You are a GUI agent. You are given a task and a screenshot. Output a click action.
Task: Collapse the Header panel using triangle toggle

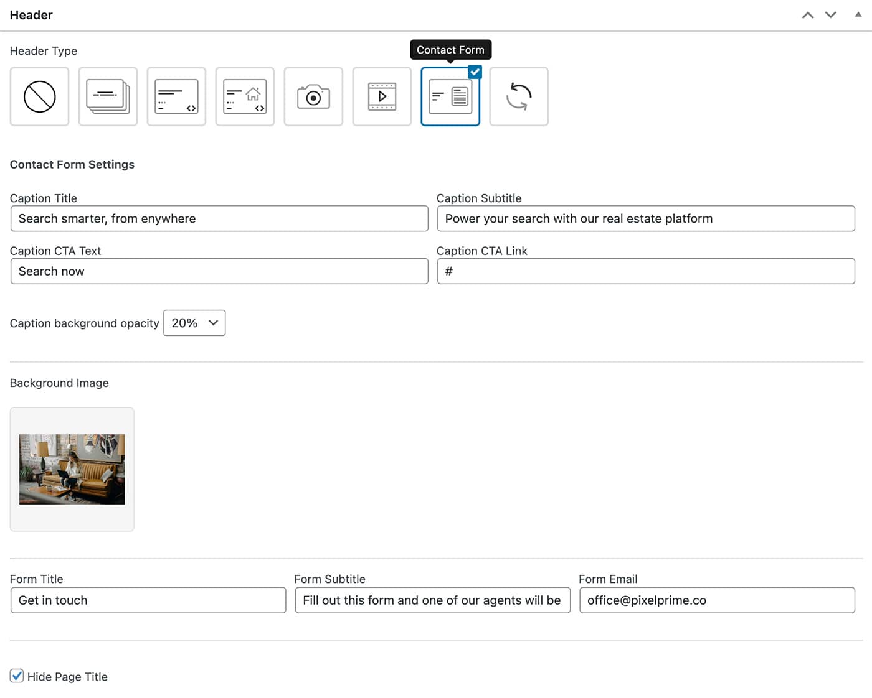click(x=858, y=14)
